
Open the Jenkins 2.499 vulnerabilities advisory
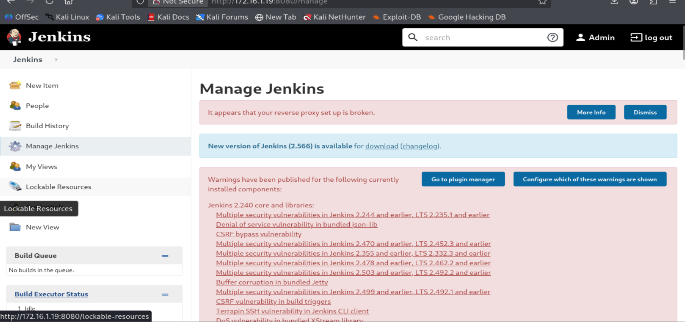353,292
